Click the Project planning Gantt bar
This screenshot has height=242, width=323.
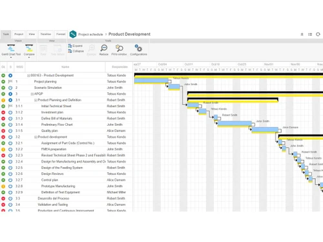tap(151, 81)
